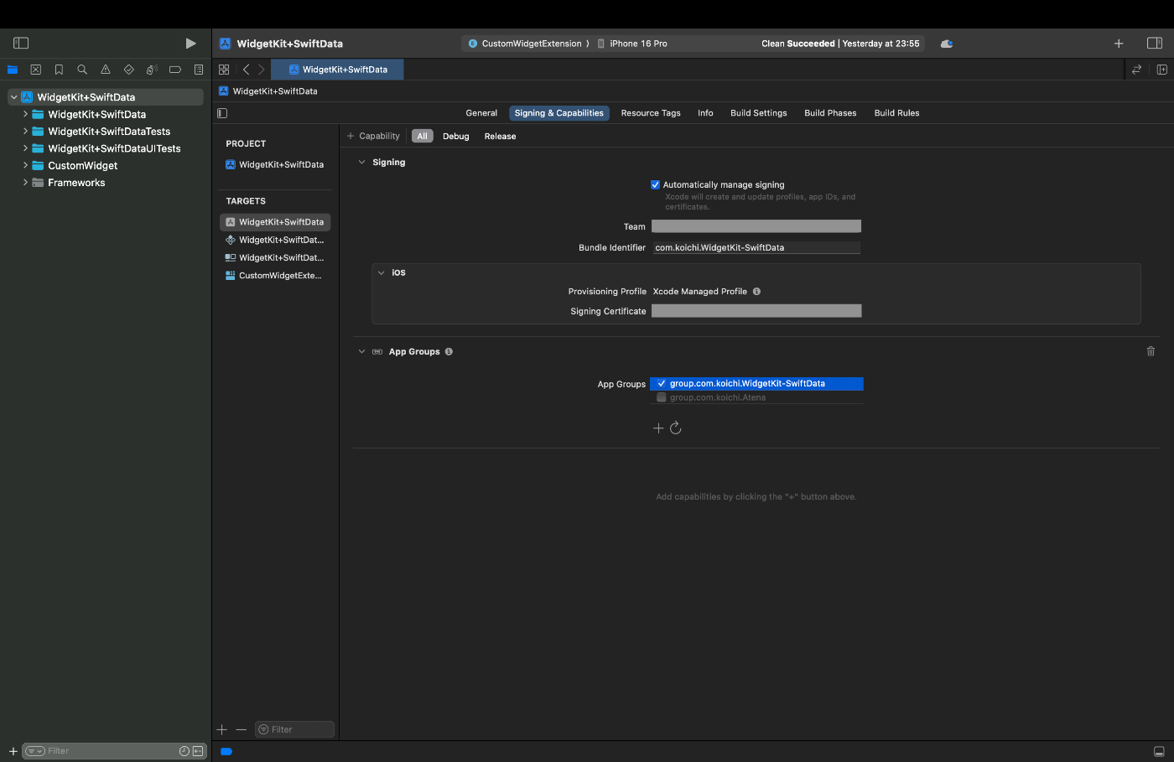Viewport: 1174px width, 762px height.
Task: Choose the iPhone 16 Pro destination
Action: (632, 44)
